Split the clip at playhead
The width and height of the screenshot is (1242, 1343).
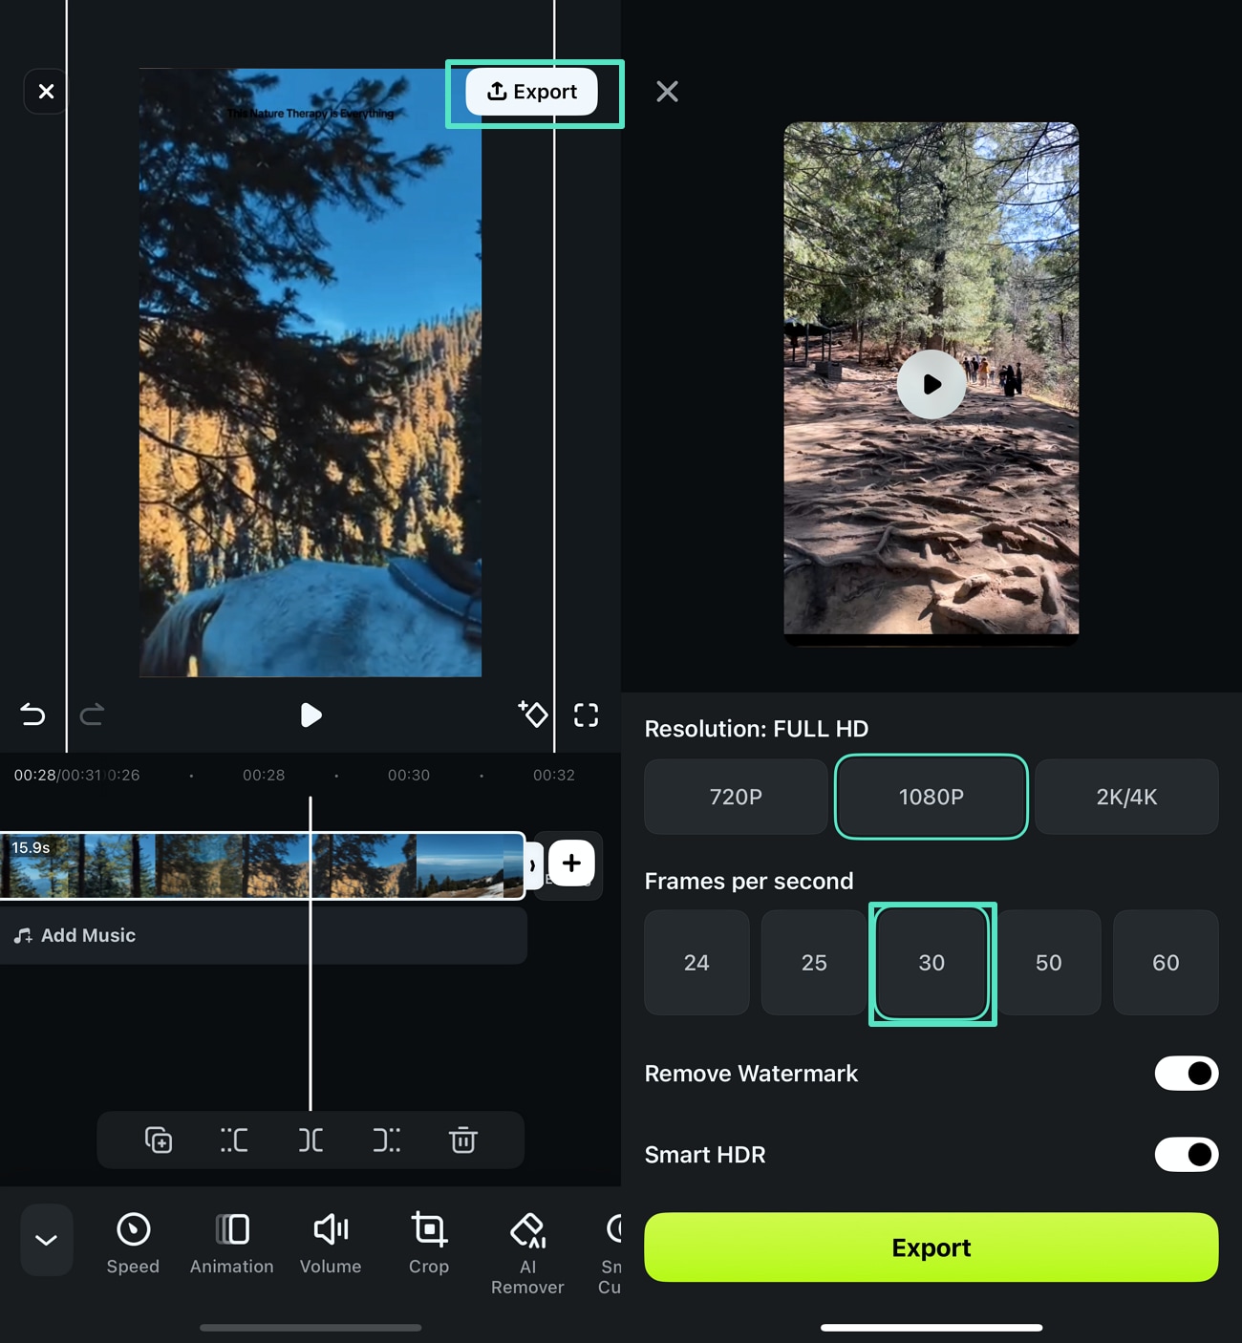click(x=310, y=1140)
